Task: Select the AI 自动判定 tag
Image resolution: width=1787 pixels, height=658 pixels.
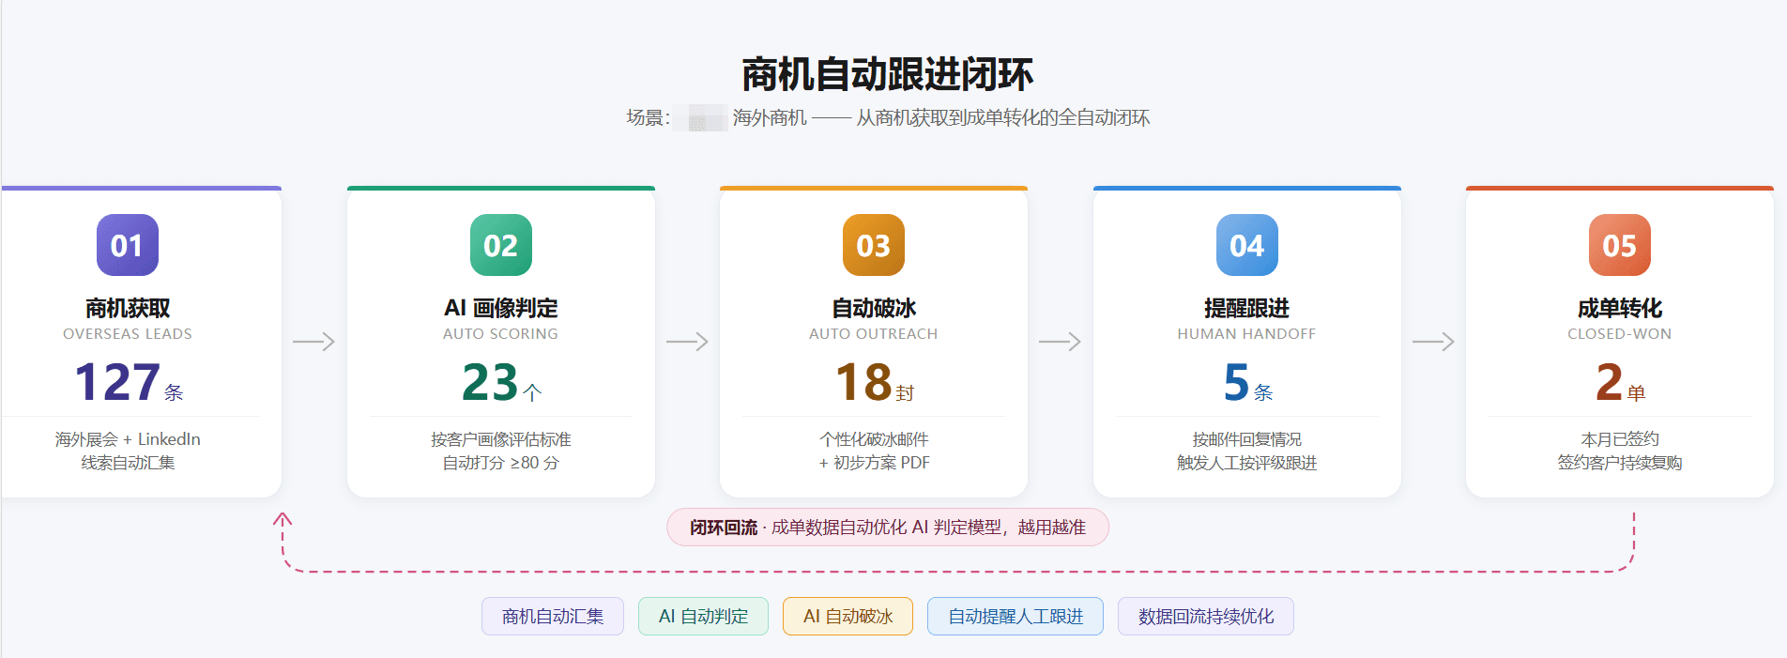Action: [704, 617]
